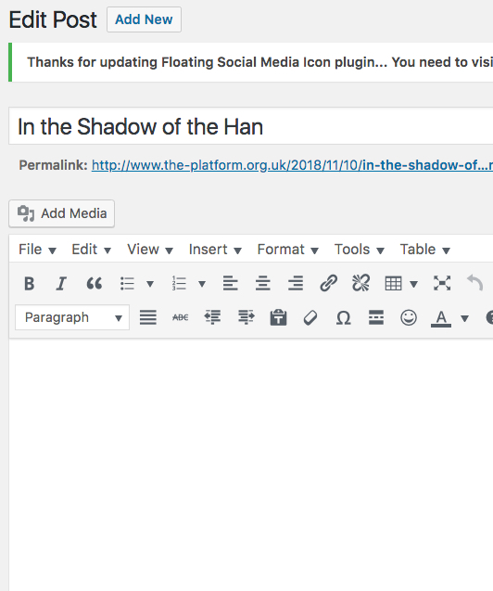The width and height of the screenshot is (493, 591).
Task: Expand bulleted list style arrow
Action: point(150,284)
